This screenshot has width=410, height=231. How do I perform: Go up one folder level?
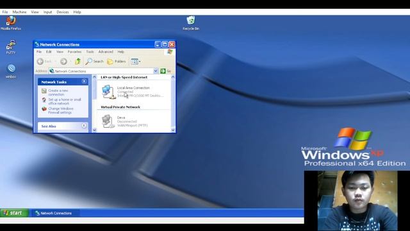[78, 62]
